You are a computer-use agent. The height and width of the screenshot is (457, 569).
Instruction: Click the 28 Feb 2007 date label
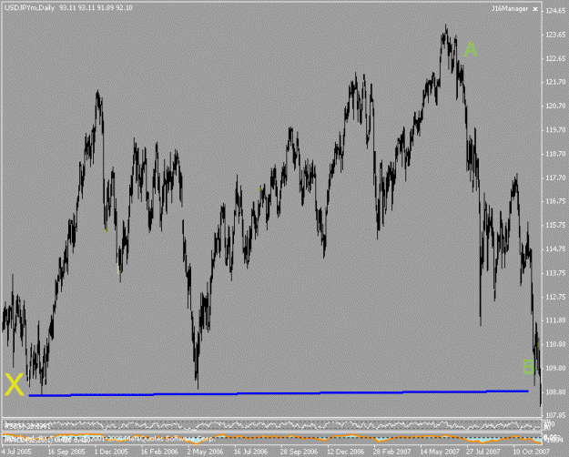tap(392, 452)
